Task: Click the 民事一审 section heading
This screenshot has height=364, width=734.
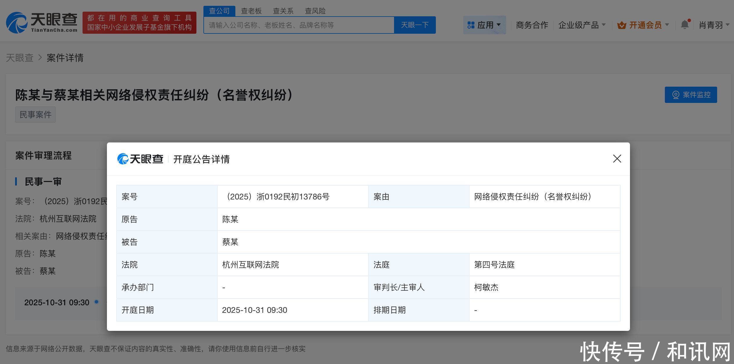Action: pos(43,182)
